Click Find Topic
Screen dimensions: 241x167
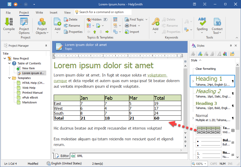[x=134, y=19]
